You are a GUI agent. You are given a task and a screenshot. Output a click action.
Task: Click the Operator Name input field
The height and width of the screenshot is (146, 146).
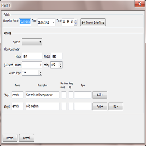tap(25, 22)
